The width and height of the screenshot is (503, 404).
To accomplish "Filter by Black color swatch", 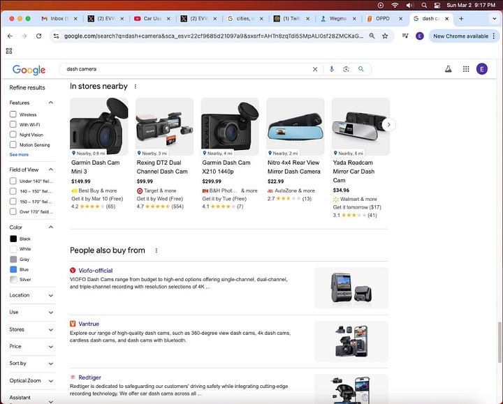I will (x=13, y=239).
